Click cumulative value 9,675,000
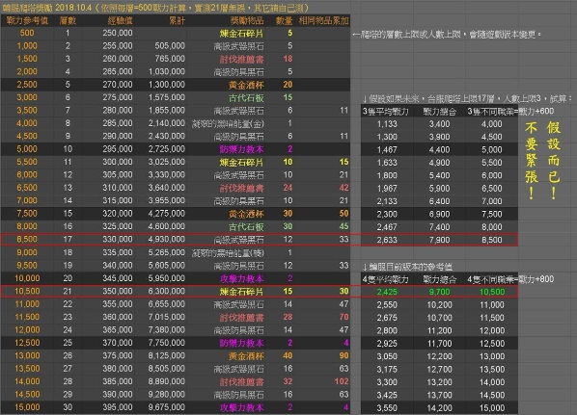 [167, 407]
